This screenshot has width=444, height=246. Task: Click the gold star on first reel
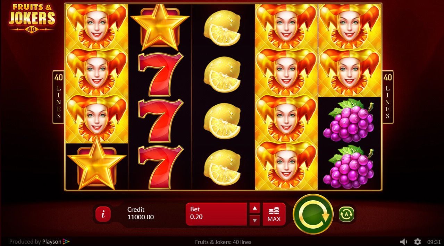[97, 165]
